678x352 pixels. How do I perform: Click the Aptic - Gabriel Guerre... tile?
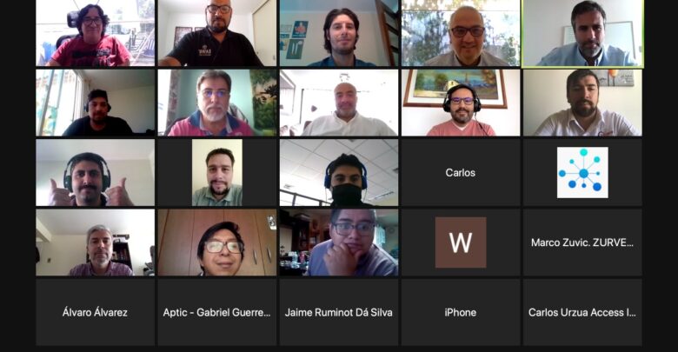click(x=217, y=312)
